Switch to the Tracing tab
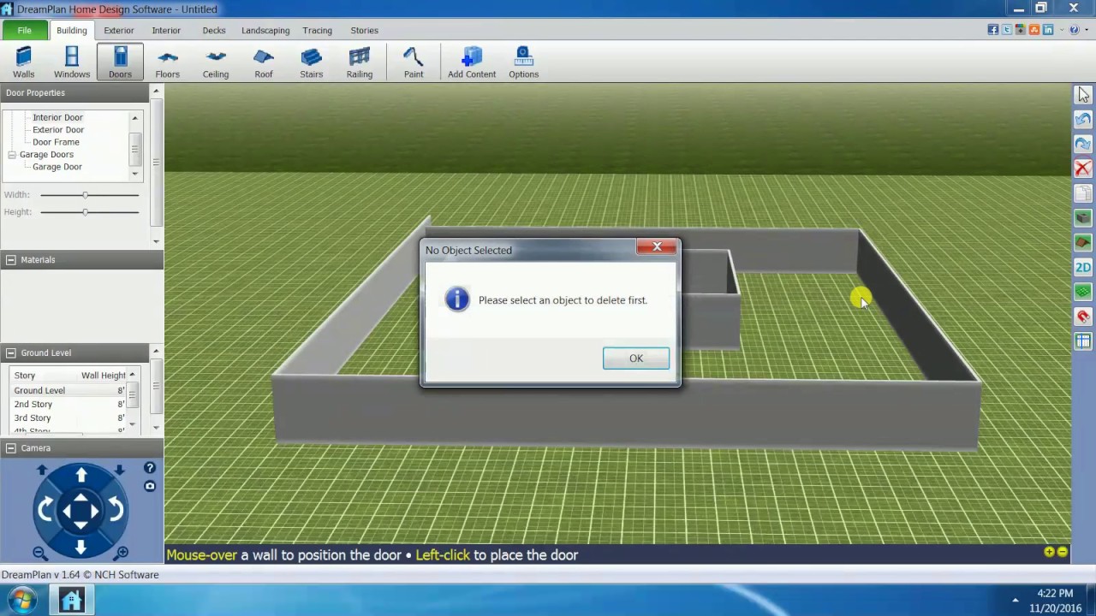This screenshot has width=1096, height=616. click(x=317, y=30)
